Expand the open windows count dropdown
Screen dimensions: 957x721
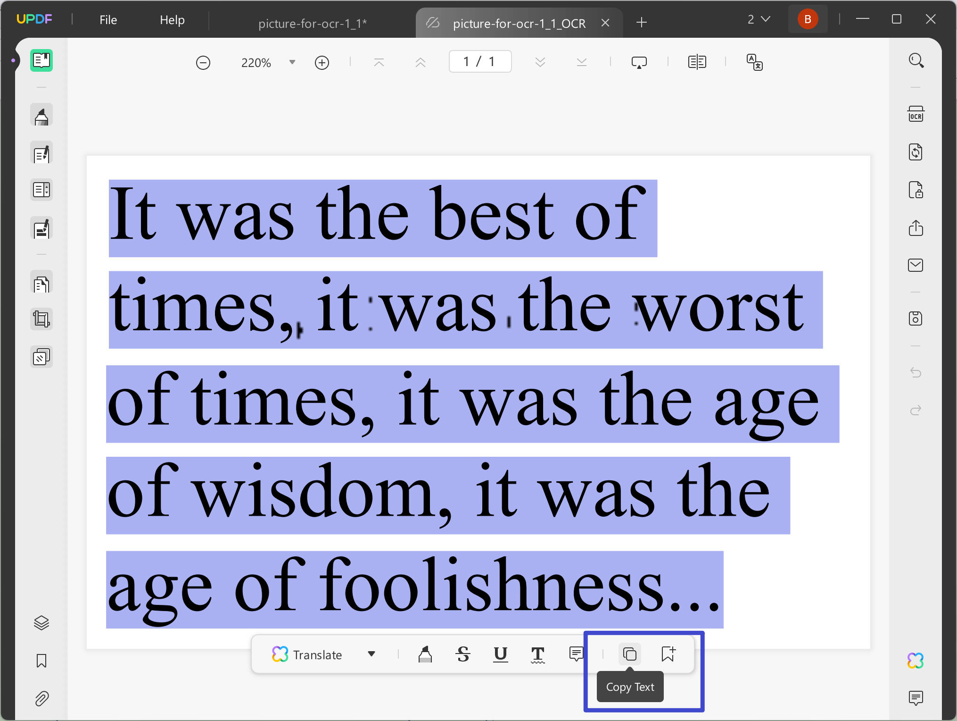coord(759,19)
